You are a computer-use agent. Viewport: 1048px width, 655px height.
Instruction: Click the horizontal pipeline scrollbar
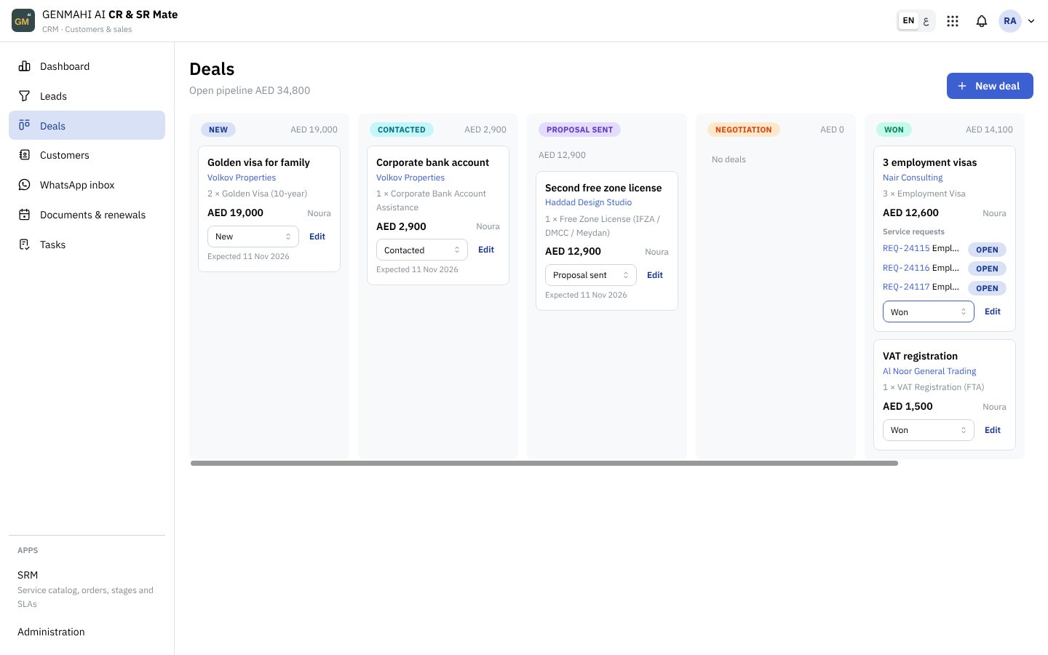click(544, 463)
